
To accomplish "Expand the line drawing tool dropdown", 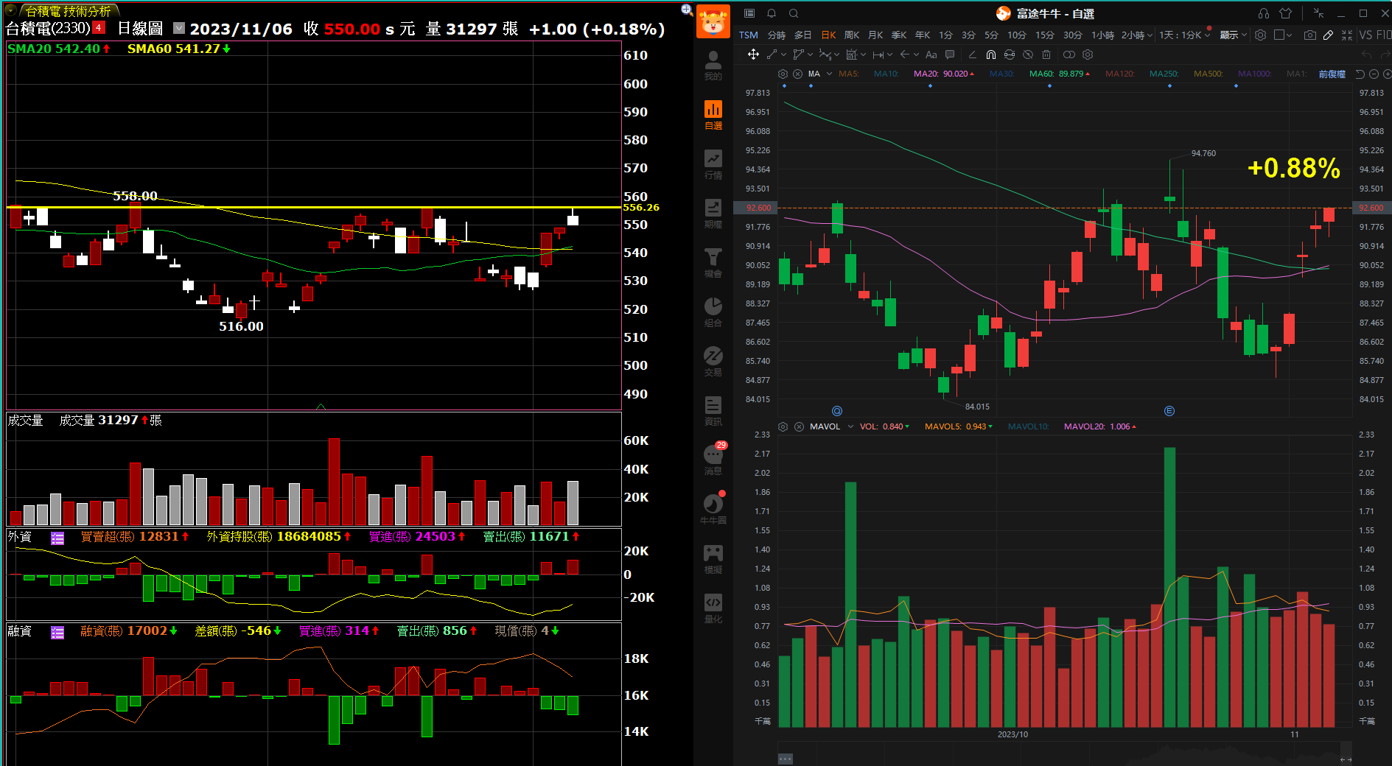I will (x=783, y=55).
